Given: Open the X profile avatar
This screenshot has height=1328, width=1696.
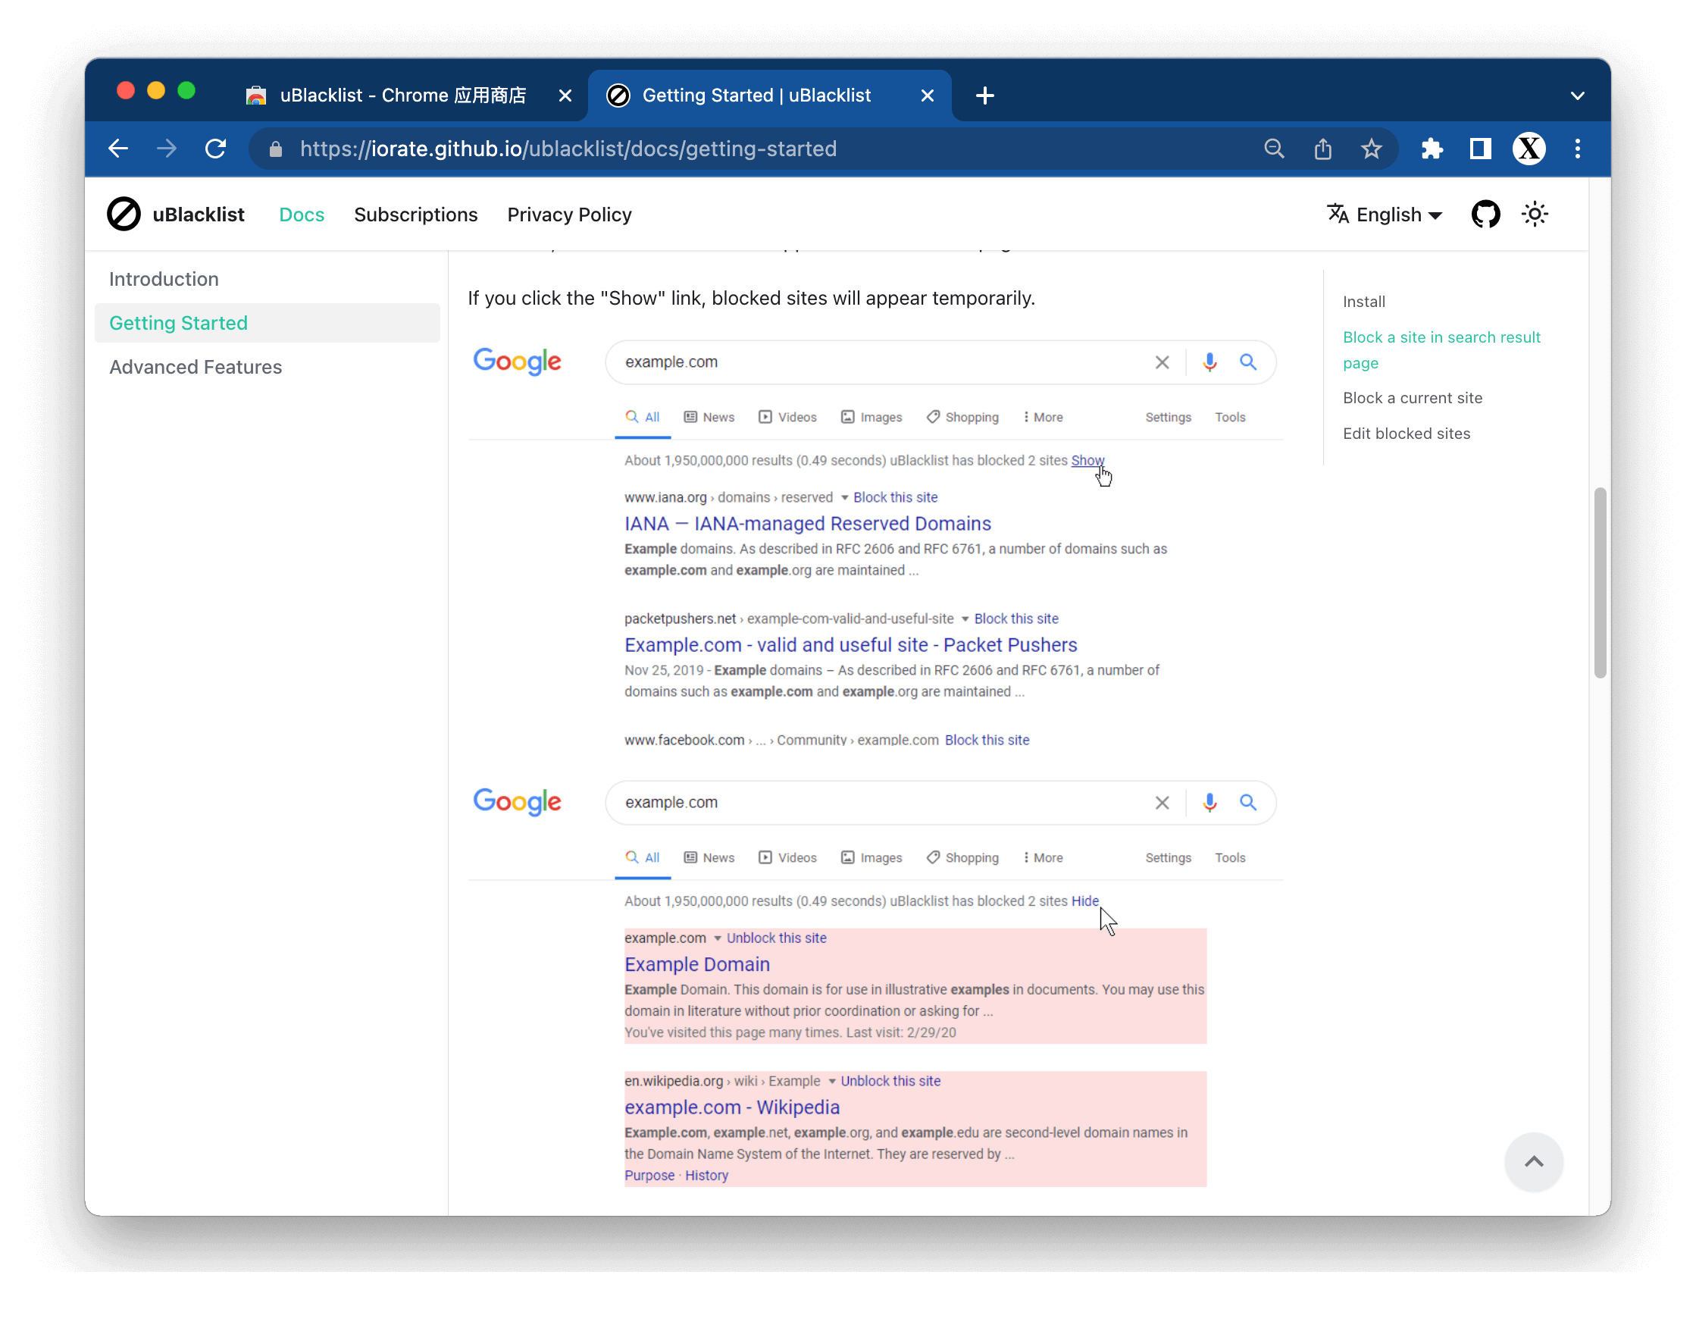Looking at the screenshot, I should 1528,149.
